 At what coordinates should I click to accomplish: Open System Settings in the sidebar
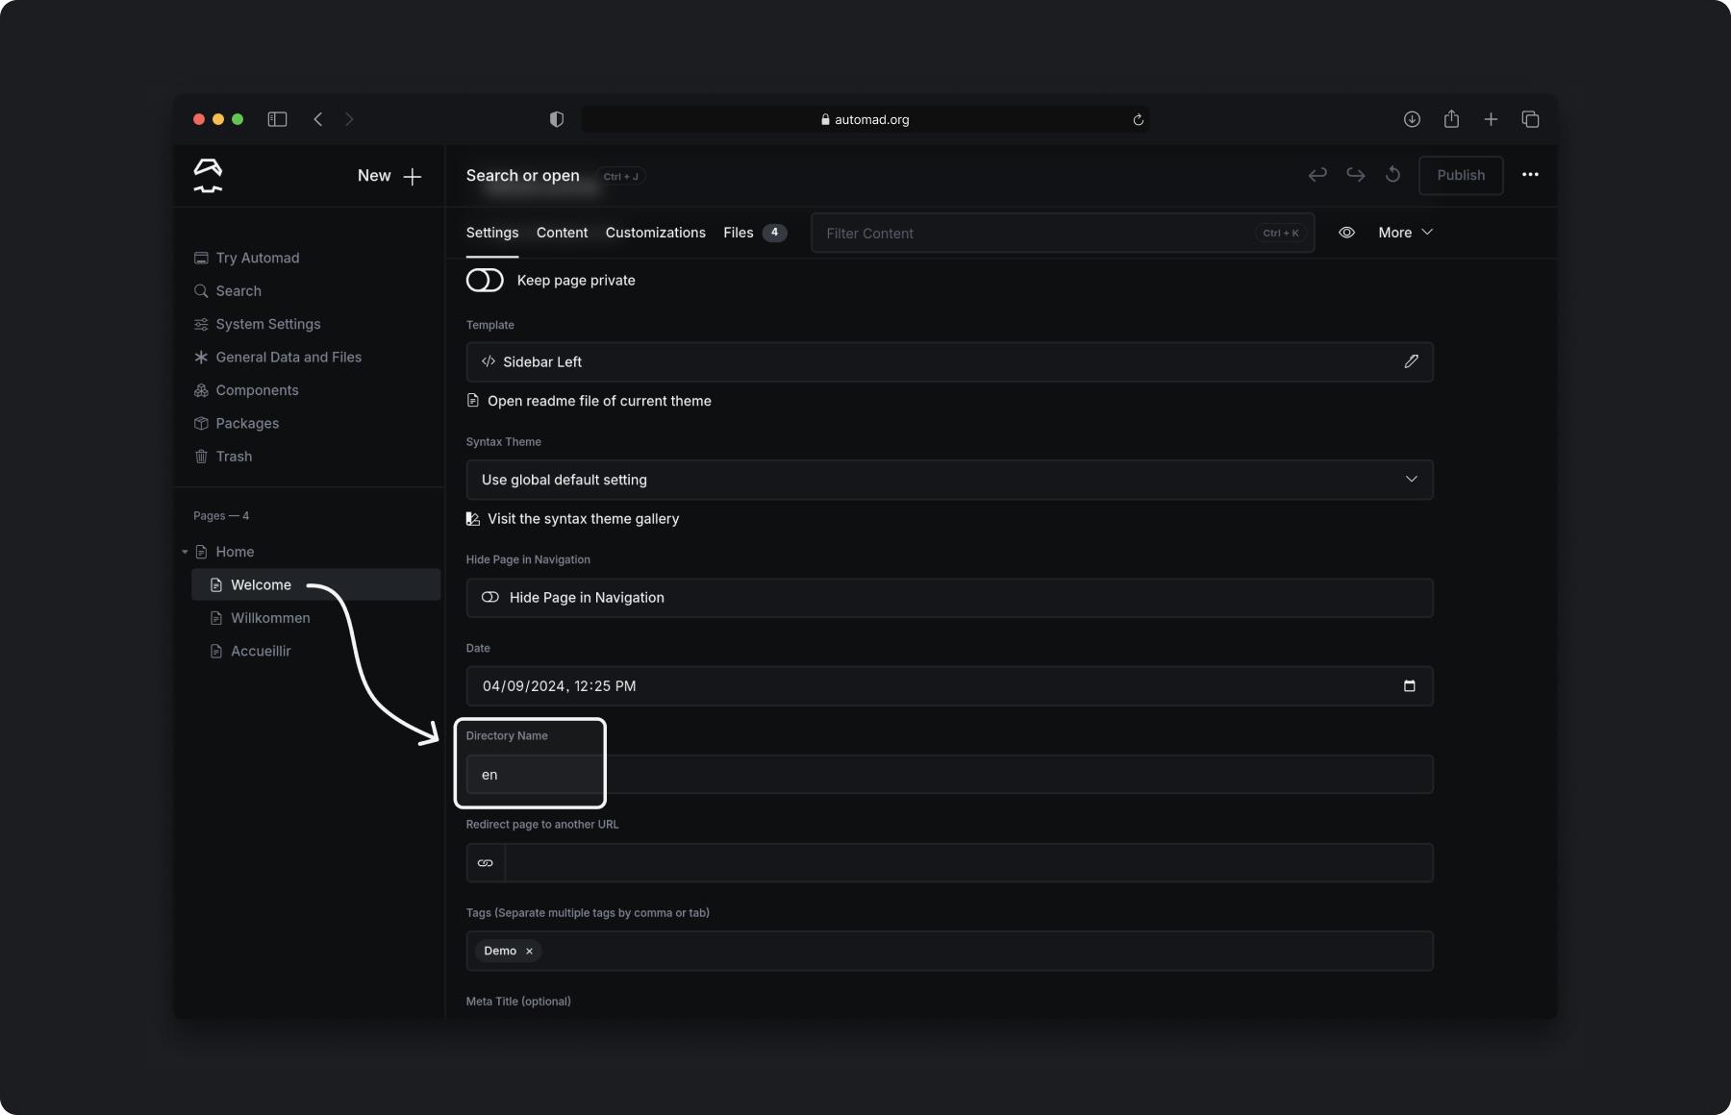pos(258,324)
